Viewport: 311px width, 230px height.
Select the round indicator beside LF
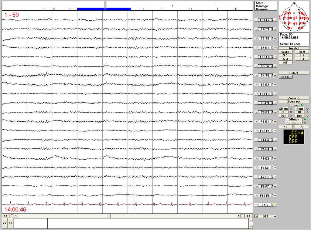291,112
